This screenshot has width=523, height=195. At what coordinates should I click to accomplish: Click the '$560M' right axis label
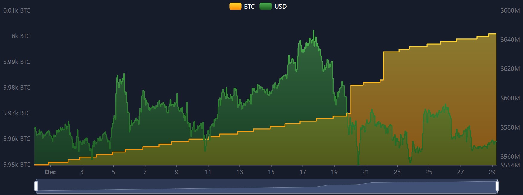click(510, 157)
